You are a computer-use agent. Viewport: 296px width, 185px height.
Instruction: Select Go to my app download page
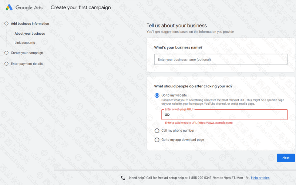157,140
